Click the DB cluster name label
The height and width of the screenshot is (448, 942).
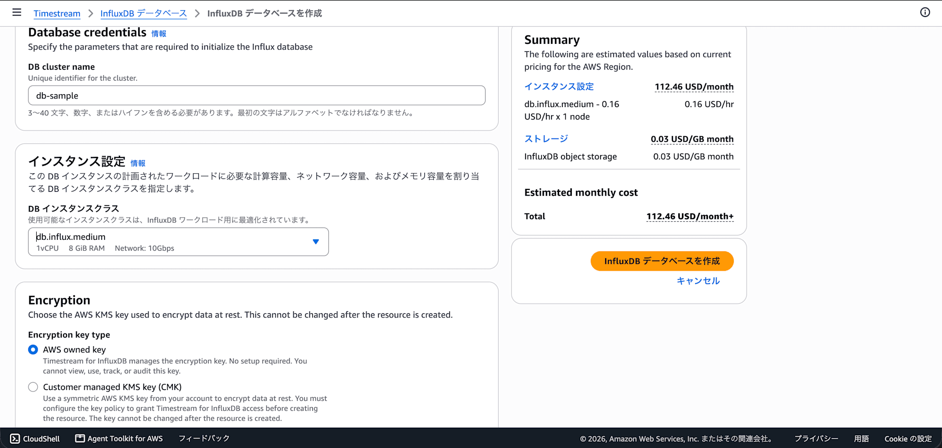click(61, 67)
